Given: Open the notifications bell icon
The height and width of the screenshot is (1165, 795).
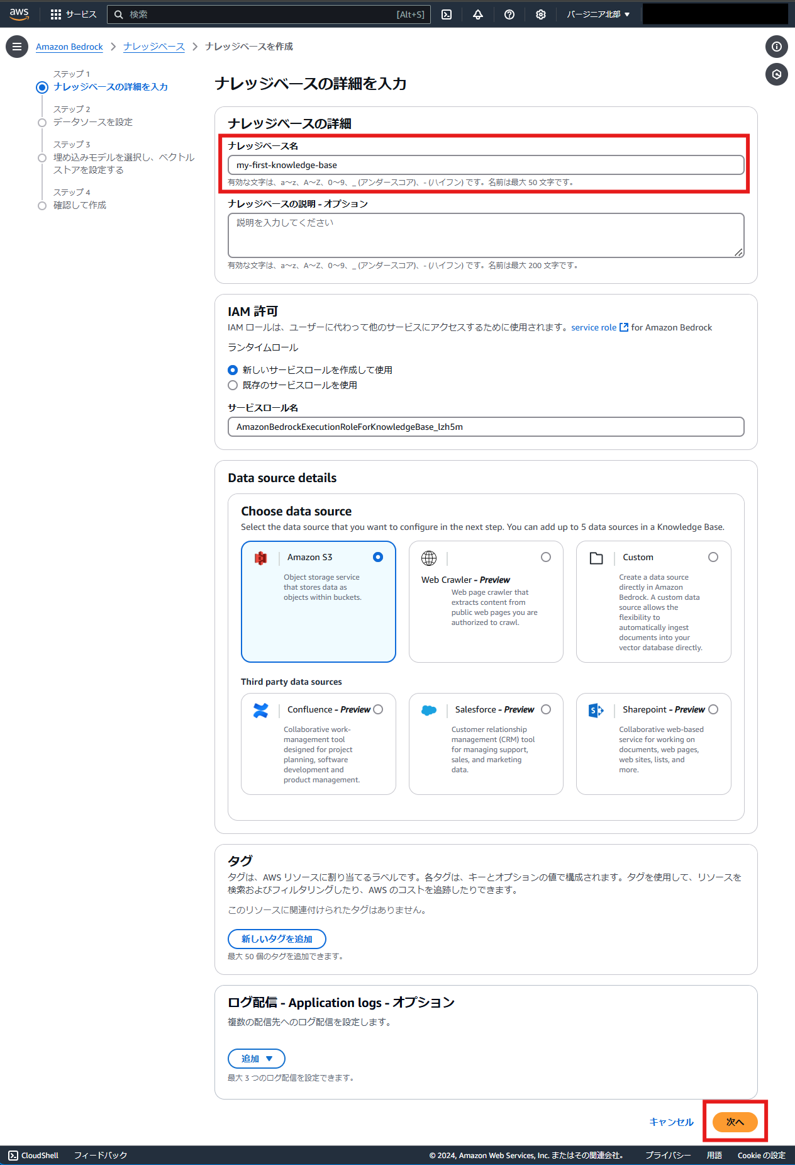Looking at the screenshot, I should pos(478,14).
